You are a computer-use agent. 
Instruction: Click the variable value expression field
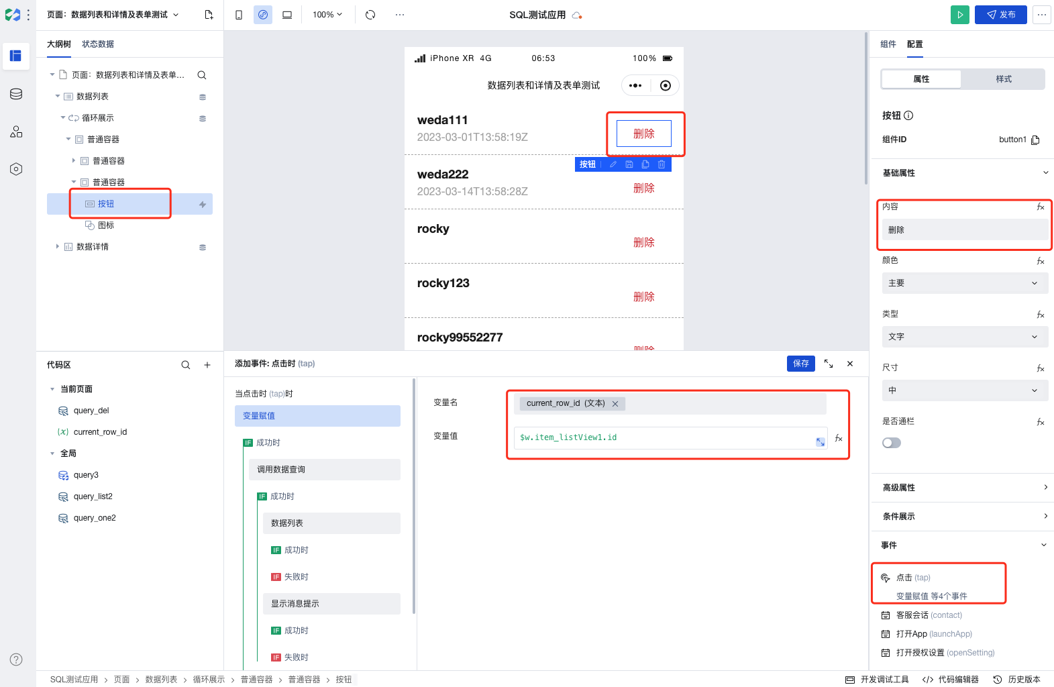(670, 438)
